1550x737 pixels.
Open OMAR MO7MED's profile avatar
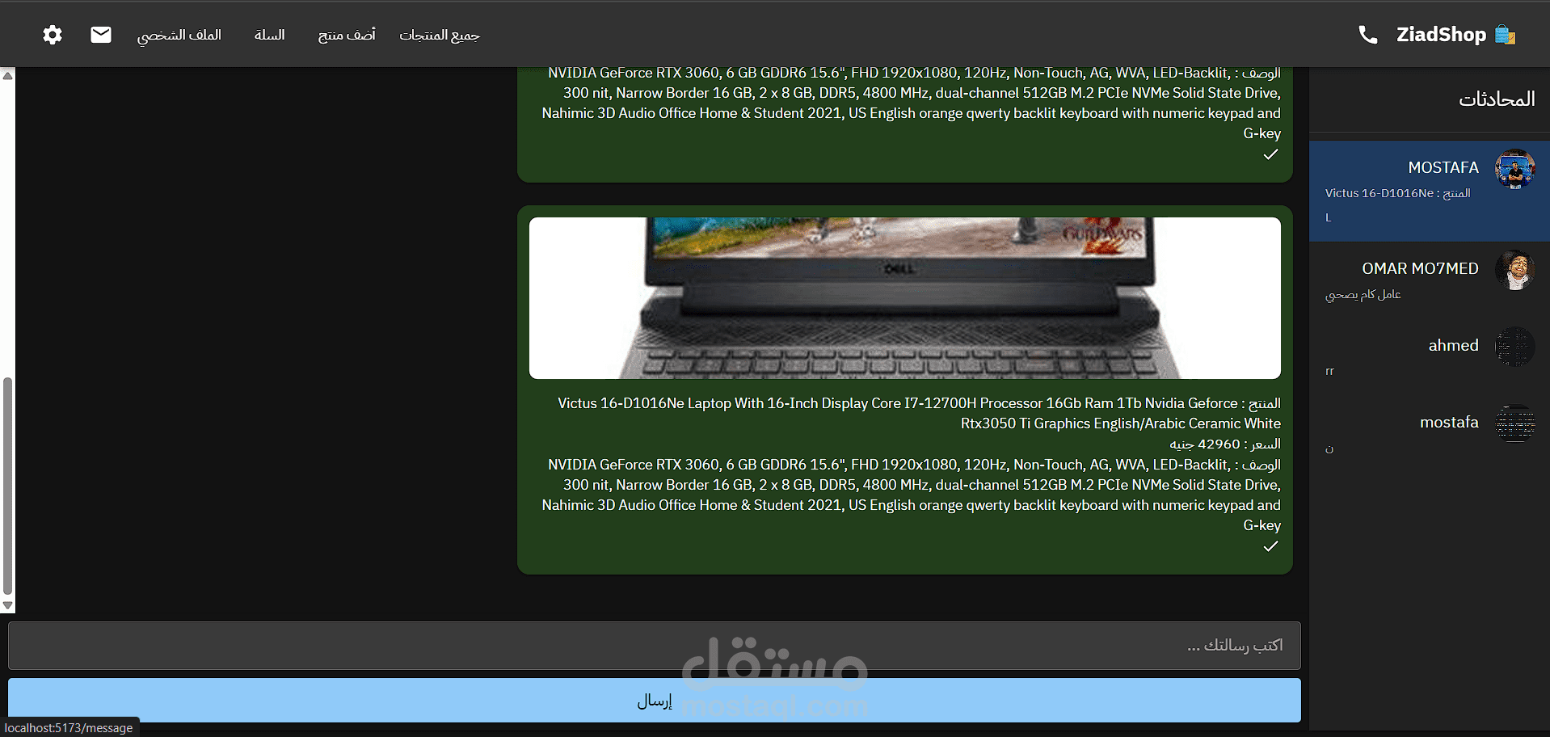point(1514,270)
